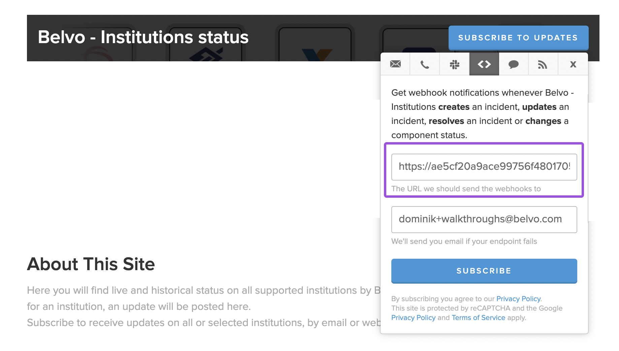This screenshot has width=619, height=351.
Task: Click the Subscribe to Updates button
Action: click(518, 38)
